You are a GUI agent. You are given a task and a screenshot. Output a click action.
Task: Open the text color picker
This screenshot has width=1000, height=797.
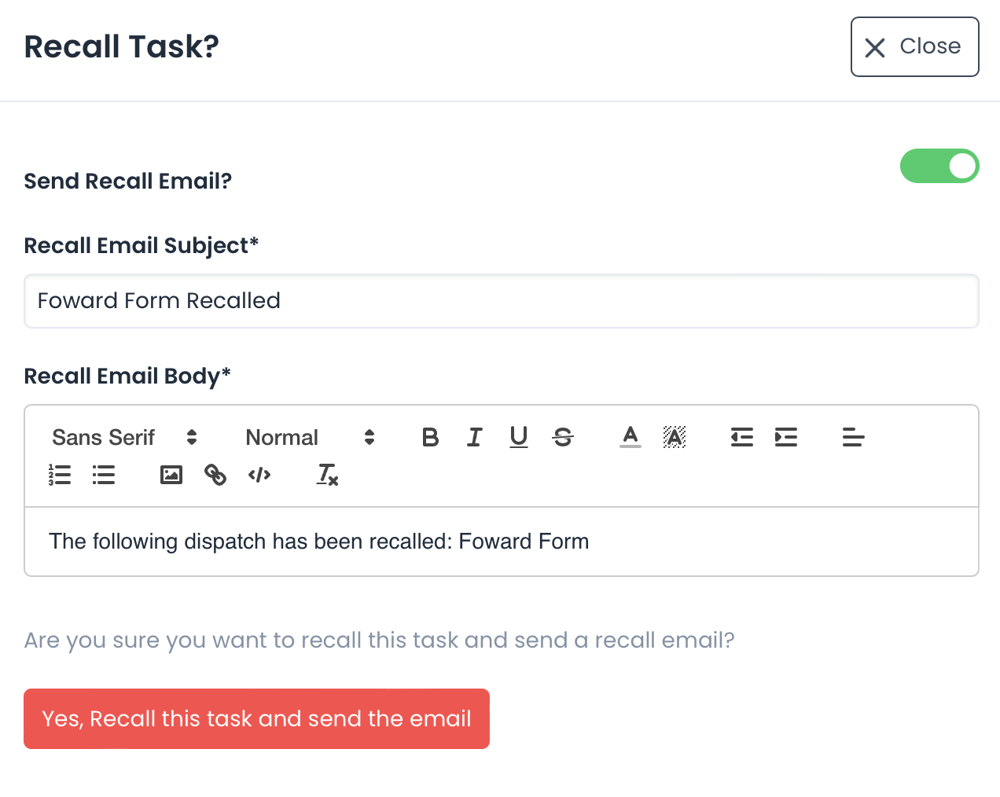click(x=630, y=437)
